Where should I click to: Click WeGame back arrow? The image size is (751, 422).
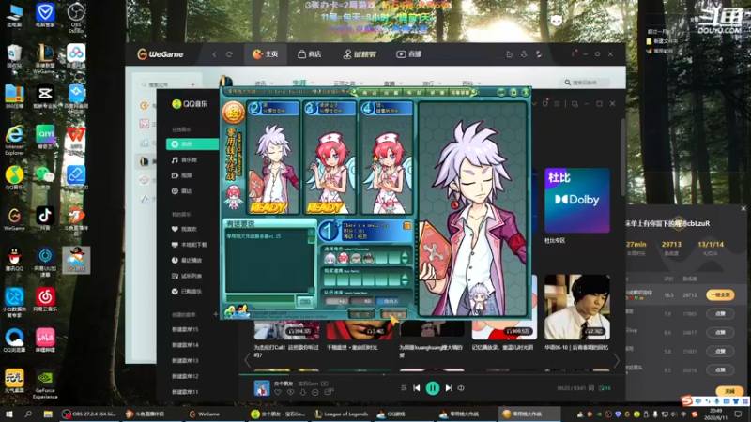tap(214, 54)
